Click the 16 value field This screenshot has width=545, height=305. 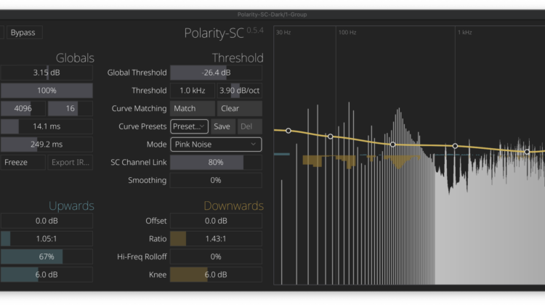coord(70,108)
